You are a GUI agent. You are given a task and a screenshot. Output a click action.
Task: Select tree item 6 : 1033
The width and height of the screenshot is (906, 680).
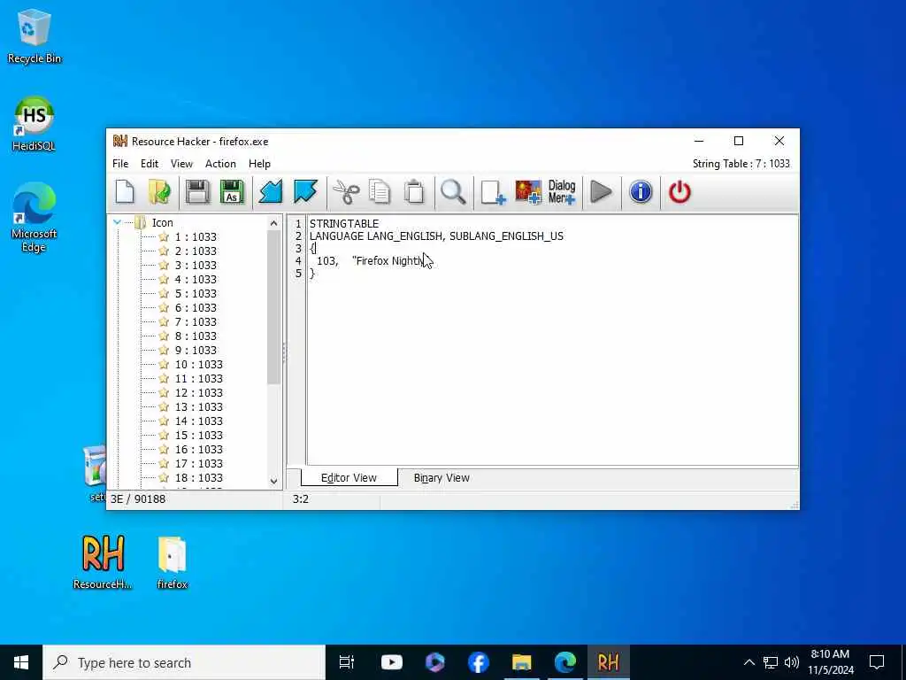pyautogui.click(x=196, y=307)
